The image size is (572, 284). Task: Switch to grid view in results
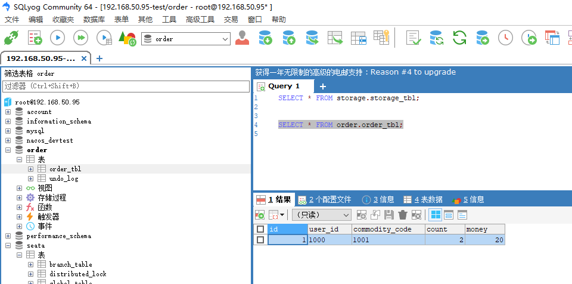pos(435,215)
